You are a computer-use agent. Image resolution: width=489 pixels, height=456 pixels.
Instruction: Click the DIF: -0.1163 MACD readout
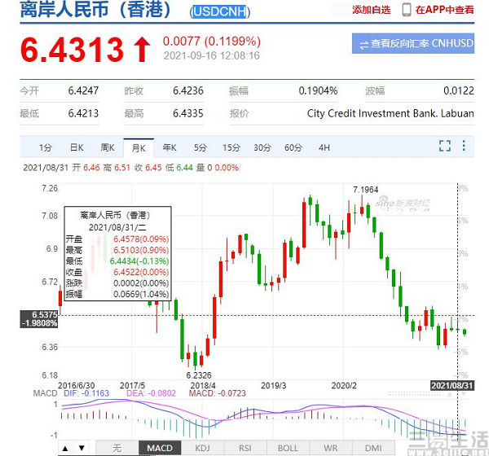(x=86, y=393)
